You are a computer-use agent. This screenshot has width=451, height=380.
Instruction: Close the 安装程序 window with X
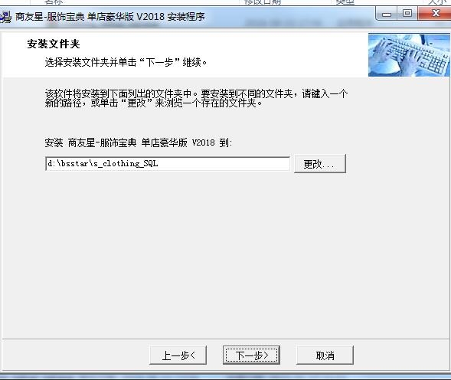(434, 14)
